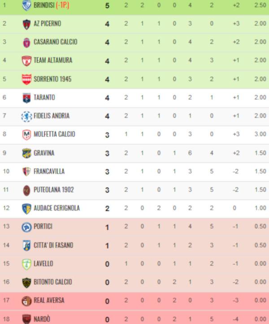The height and width of the screenshot is (324, 269).
Task: Click the Gravina team logo
Action: pyautogui.click(x=26, y=153)
